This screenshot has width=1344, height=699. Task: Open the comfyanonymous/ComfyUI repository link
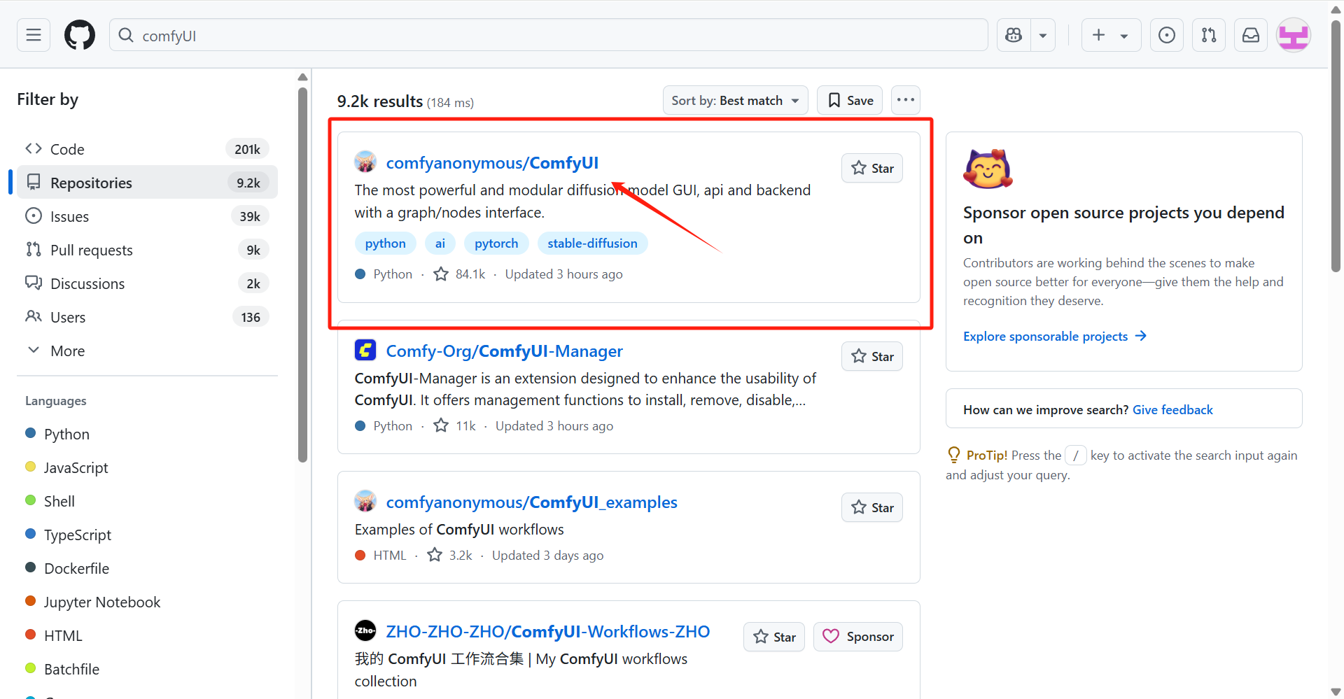point(492,163)
